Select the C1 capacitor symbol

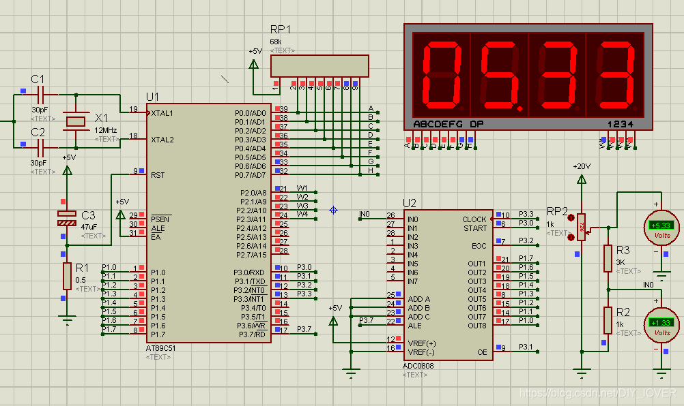[x=40, y=95]
